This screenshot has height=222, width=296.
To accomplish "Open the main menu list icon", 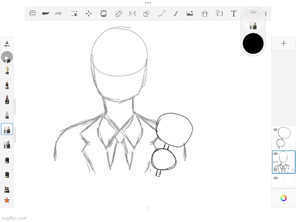I will pos(32,14).
